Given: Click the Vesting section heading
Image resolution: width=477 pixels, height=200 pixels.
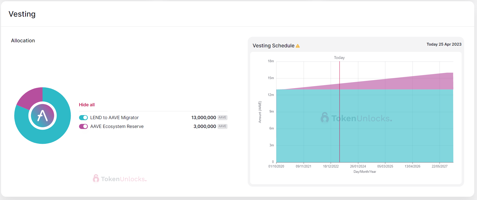Looking at the screenshot, I should click(x=22, y=14).
